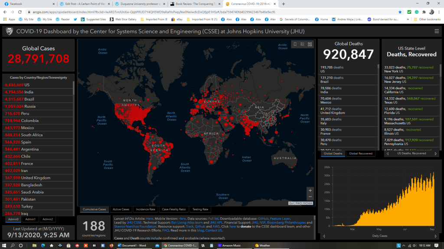Zoom in on map with plus button
This screenshot has width=444, height=249.
point(310,190)
